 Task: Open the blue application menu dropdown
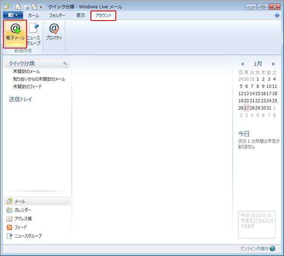(x=12, y=15)
